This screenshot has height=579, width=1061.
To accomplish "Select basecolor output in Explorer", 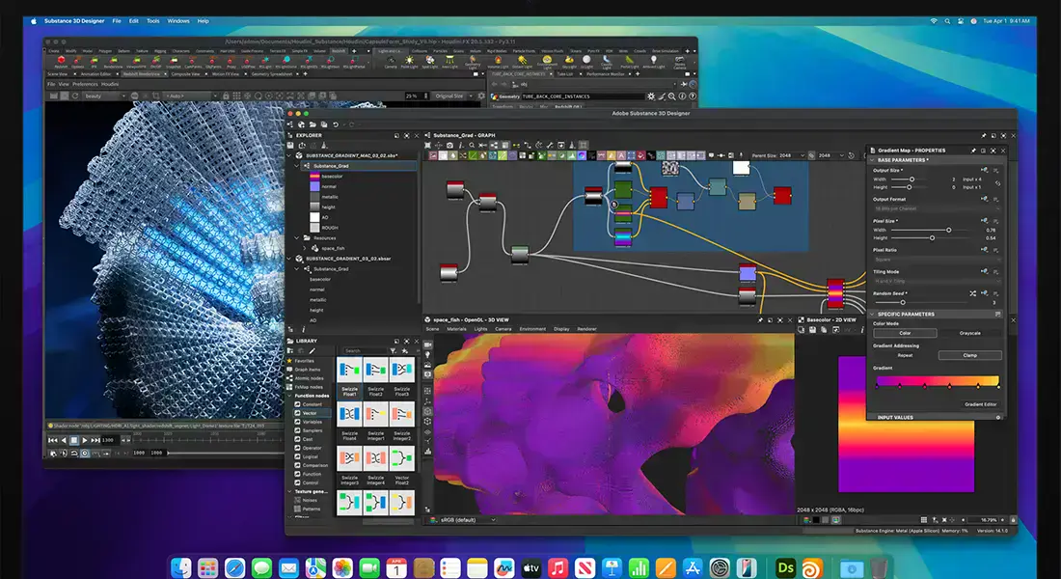I will (x=332, y=176).
